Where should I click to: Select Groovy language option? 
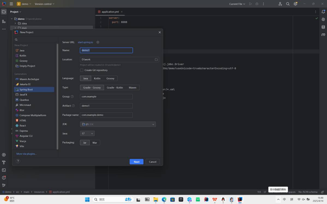(110, 78)
